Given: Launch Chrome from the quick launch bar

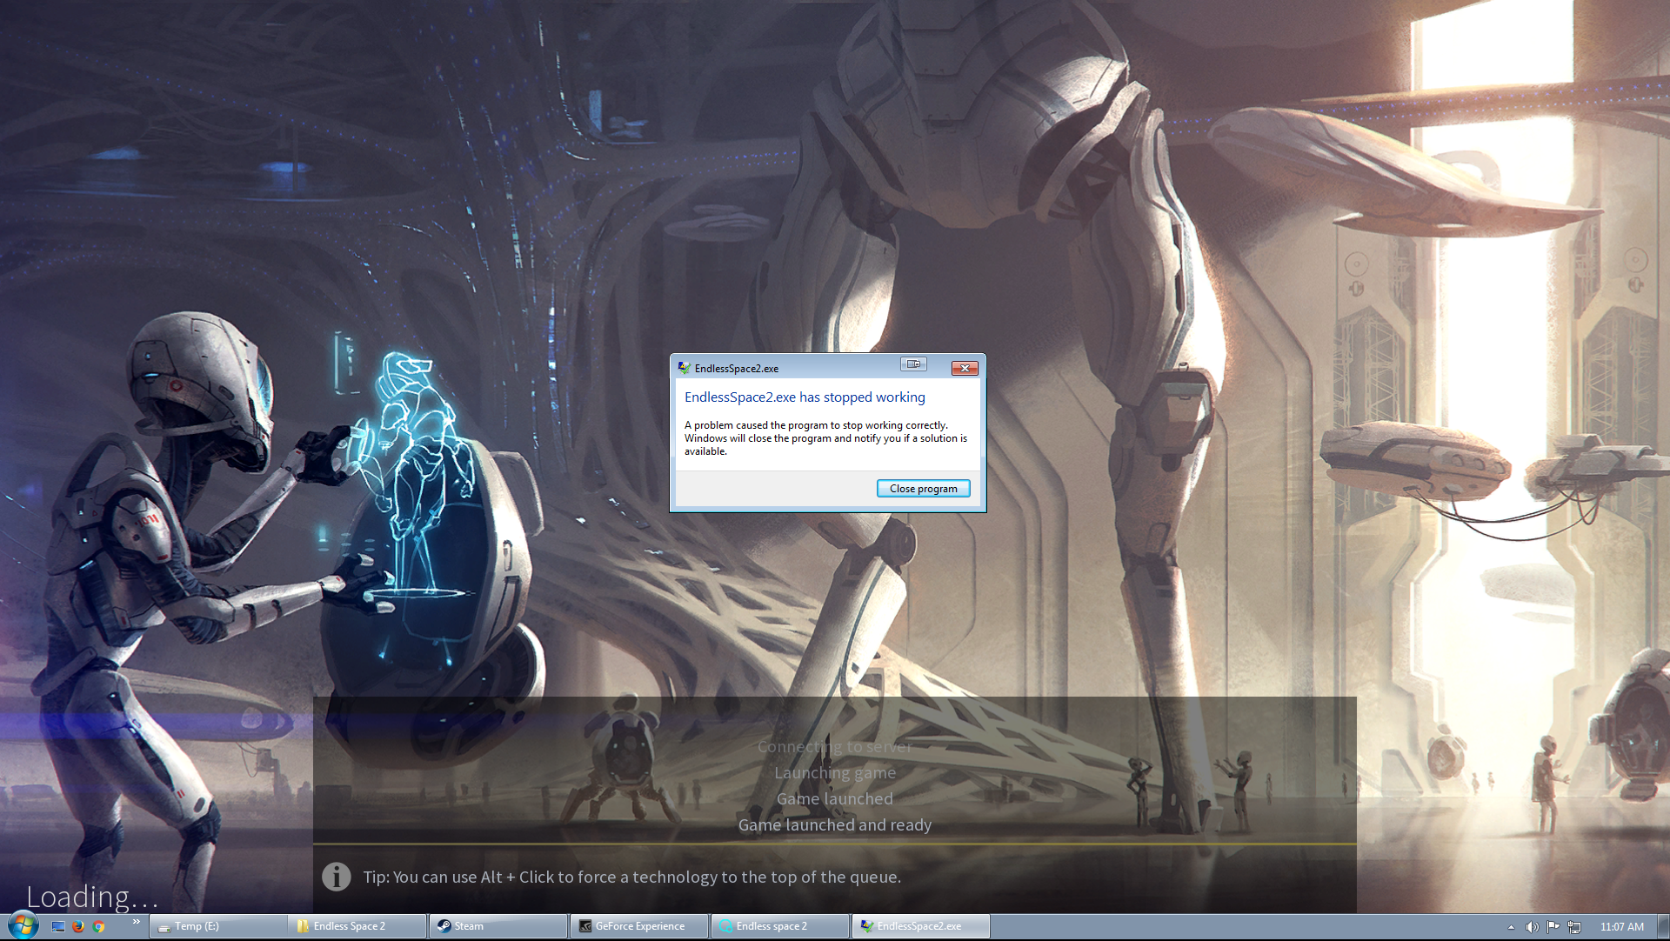Looking at the screenshot, I should pos(99,926).
